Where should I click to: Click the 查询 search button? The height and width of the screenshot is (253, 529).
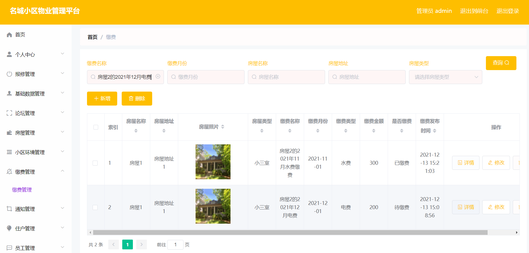point(501,63)
